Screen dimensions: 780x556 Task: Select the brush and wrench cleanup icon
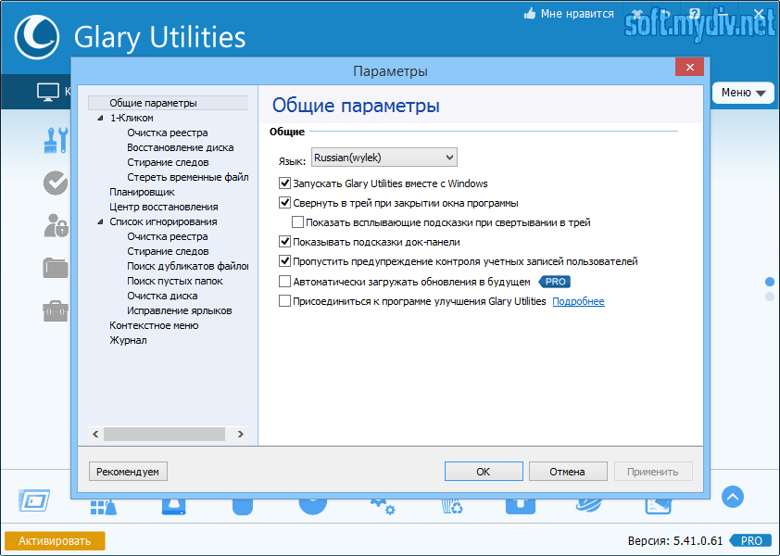click(56, 140)
